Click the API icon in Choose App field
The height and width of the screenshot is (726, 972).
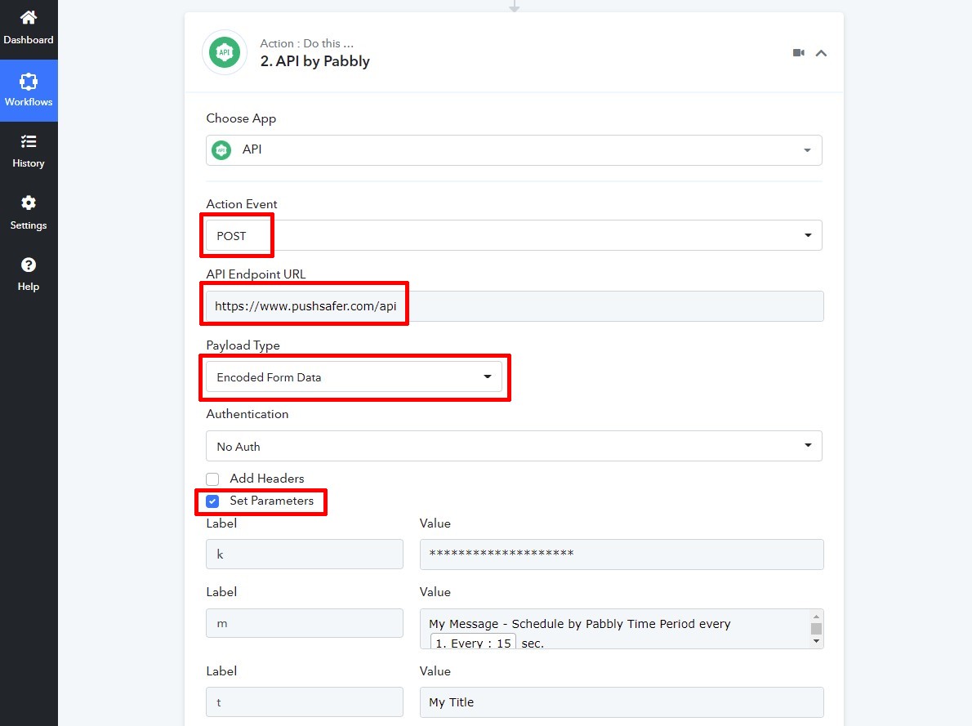tap(221, 150)
